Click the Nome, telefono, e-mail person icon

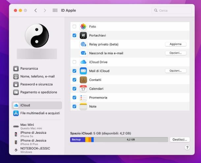point(16,77)
